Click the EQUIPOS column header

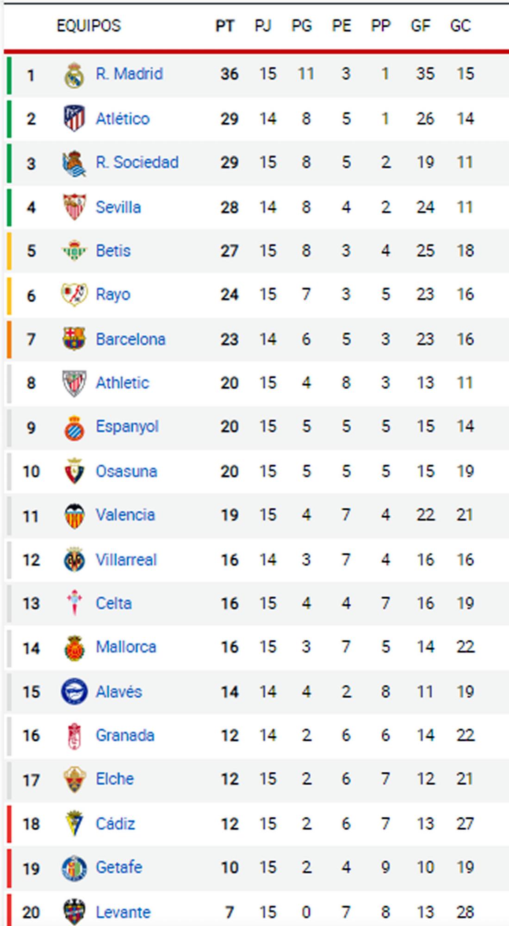pos(89,26)
